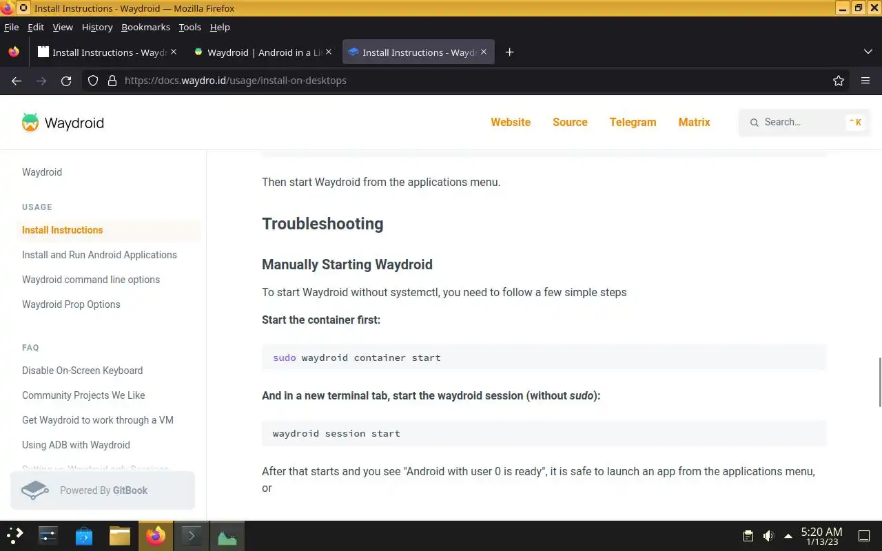Open the Firefox View pinned icon
This screenshot has height=551, width=882.
coord(14,52)
